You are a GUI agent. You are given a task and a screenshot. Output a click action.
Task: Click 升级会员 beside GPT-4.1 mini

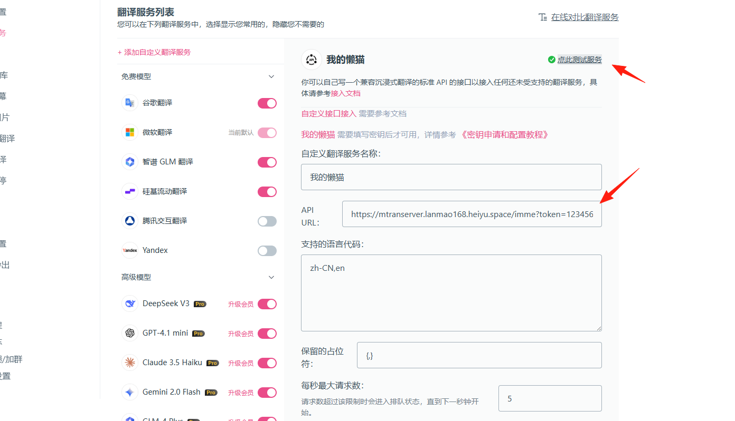[241, 334]
